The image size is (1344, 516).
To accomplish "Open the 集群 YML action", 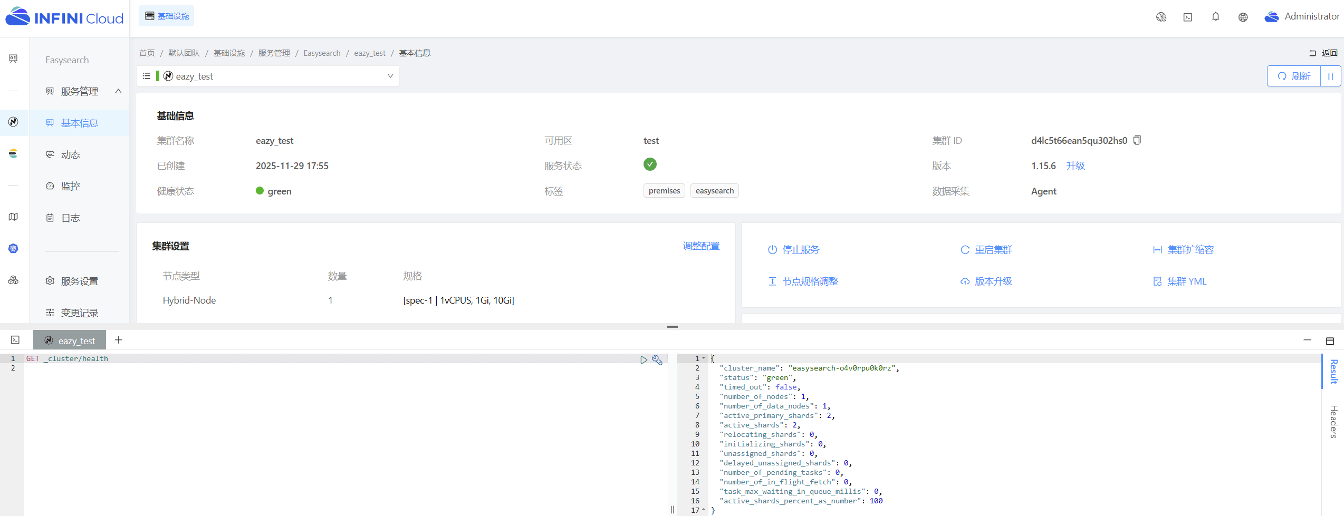I will [x=1179, y=281].
